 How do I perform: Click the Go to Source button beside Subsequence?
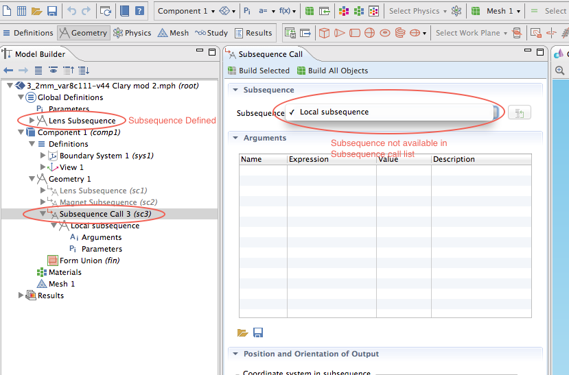[x=520, y=112]
